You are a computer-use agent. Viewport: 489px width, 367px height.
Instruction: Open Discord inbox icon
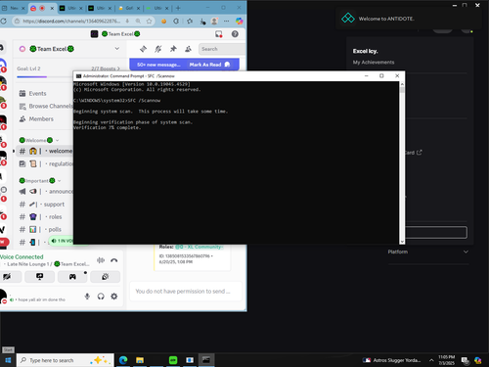point(218,34)
